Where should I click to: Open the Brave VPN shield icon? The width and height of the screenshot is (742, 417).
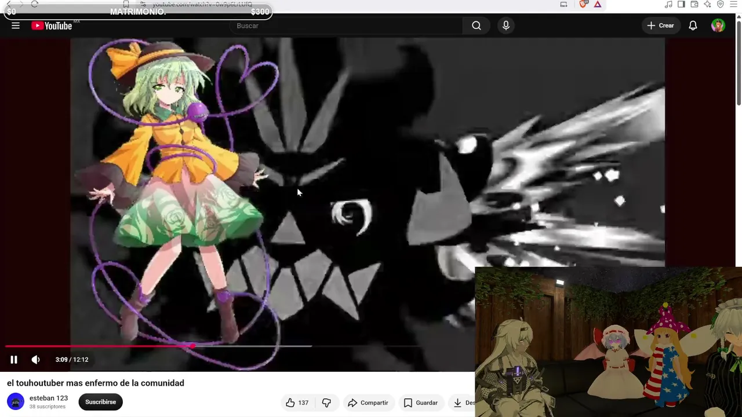tap(721, 5)
